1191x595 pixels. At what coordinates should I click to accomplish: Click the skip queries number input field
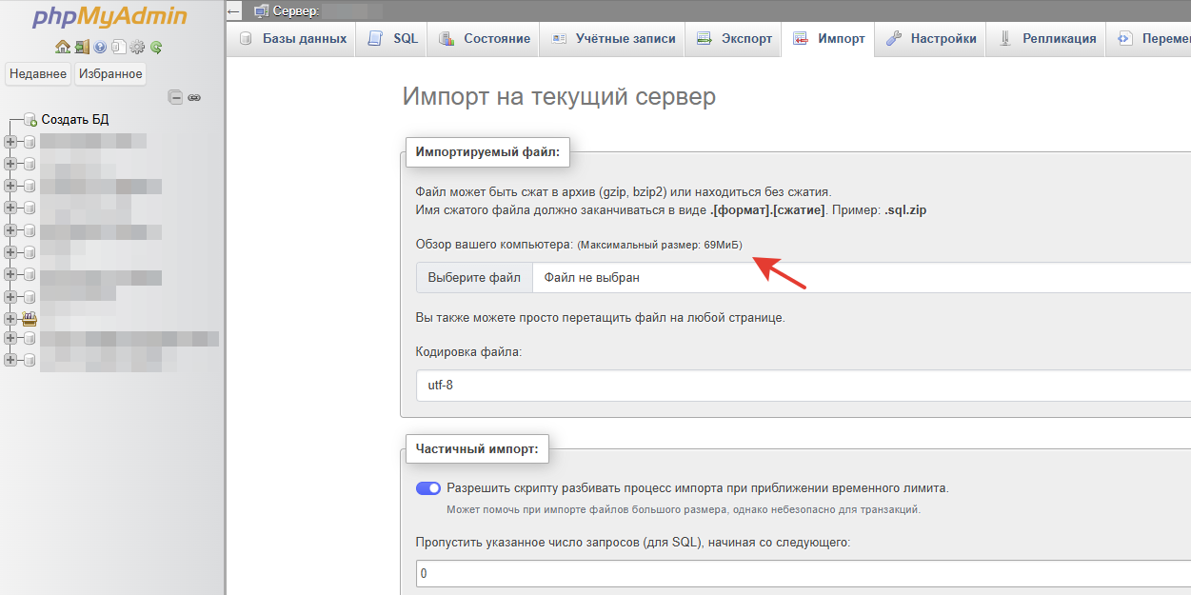click(x=800, y=574)
